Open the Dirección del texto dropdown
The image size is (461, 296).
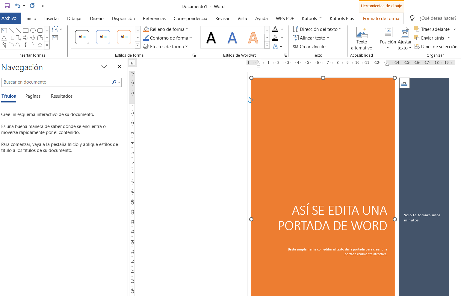(x=340, y=29)
